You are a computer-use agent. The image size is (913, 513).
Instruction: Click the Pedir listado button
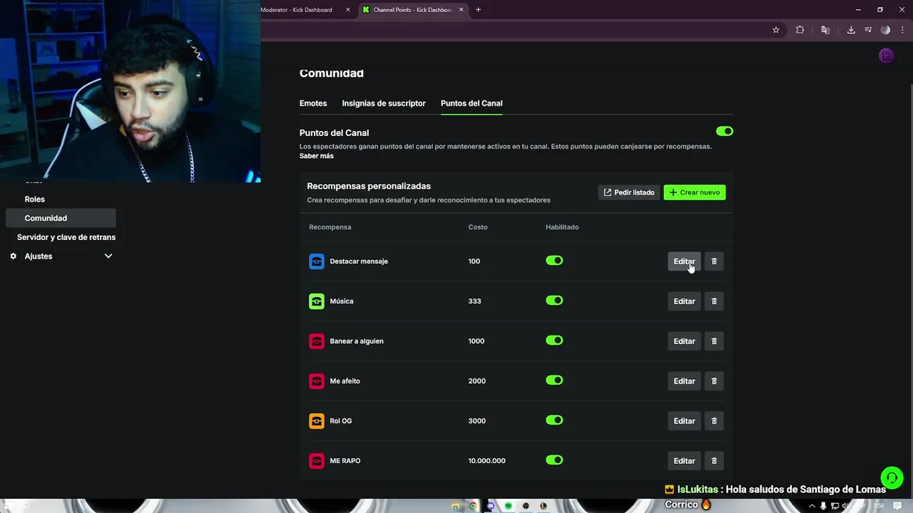click(629, 192)
